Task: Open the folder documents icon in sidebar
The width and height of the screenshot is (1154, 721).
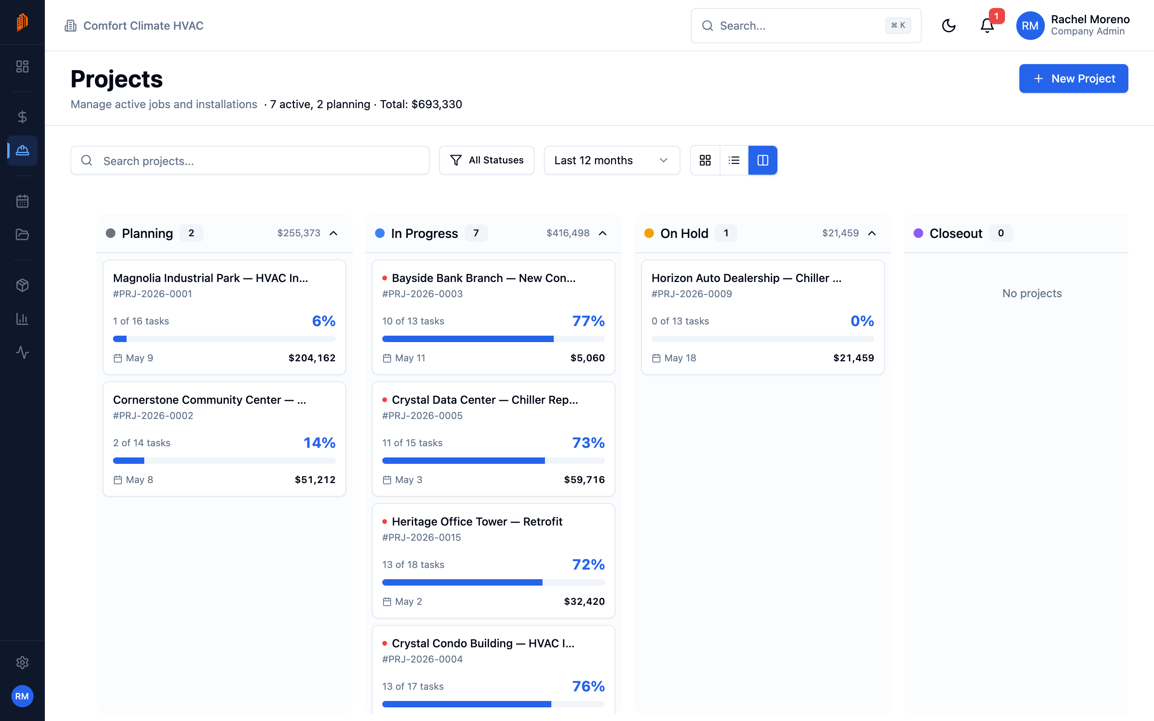Action: pos(22,235)
